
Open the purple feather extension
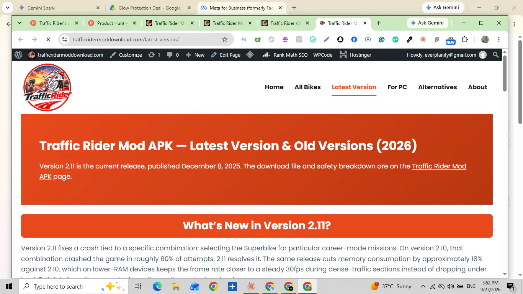(327, 39)
